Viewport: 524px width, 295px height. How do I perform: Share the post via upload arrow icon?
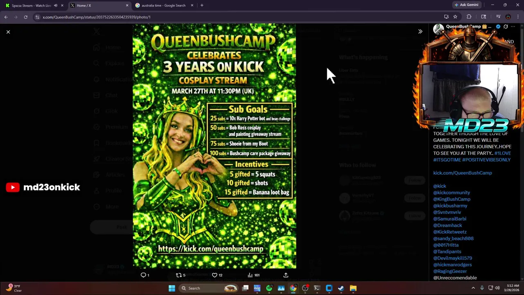286,275
